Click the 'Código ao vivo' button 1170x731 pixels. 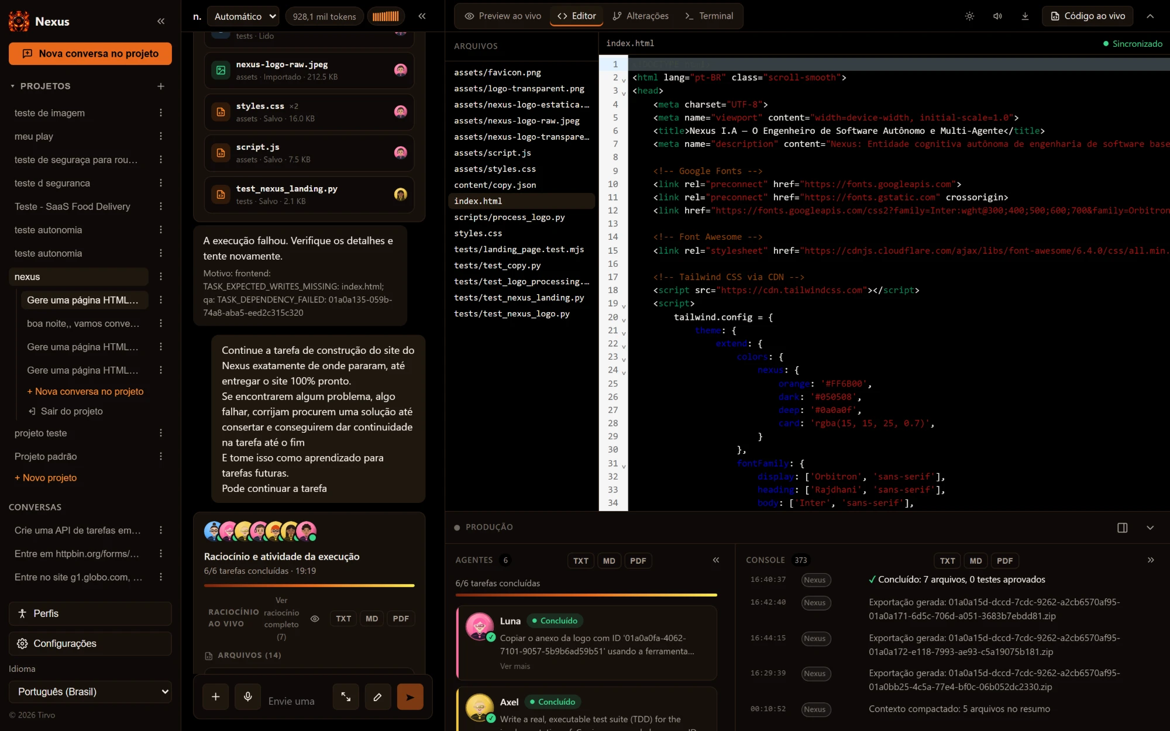[x=1088, y=16]
